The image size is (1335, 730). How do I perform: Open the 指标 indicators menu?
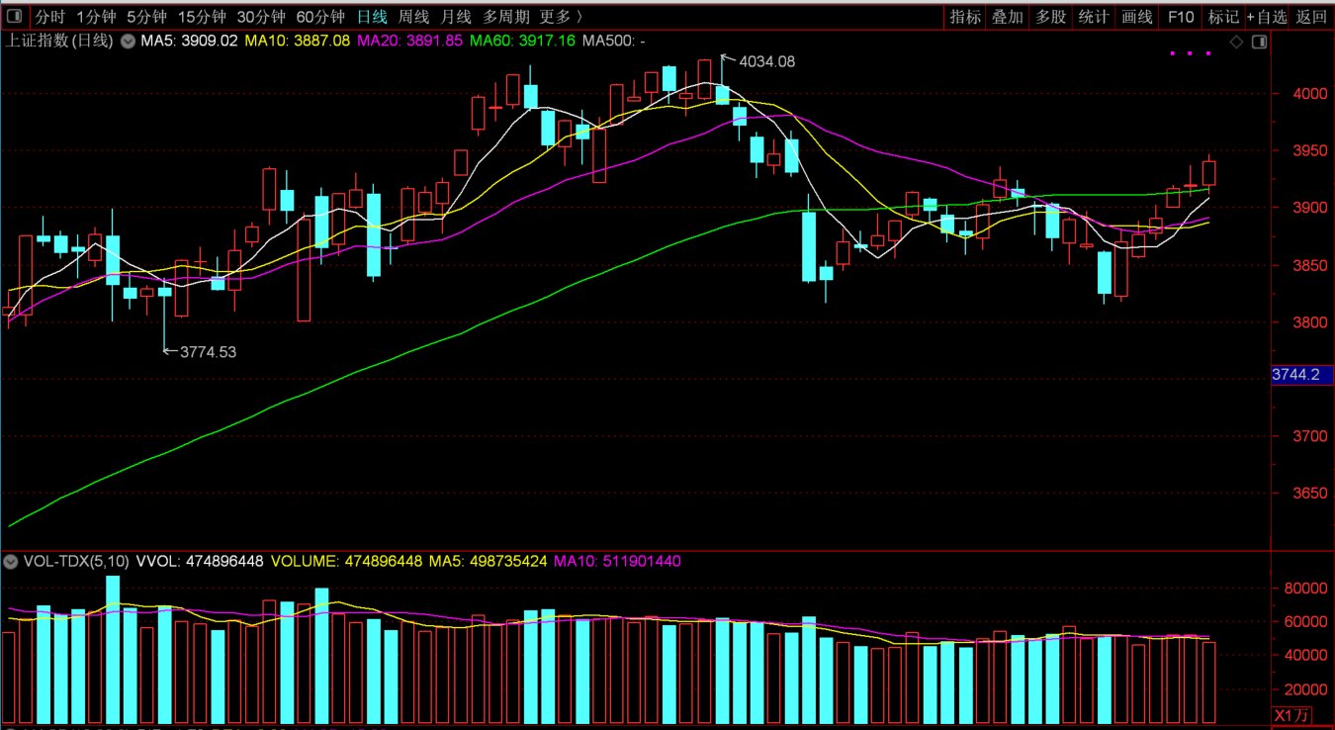click(965, 17)
